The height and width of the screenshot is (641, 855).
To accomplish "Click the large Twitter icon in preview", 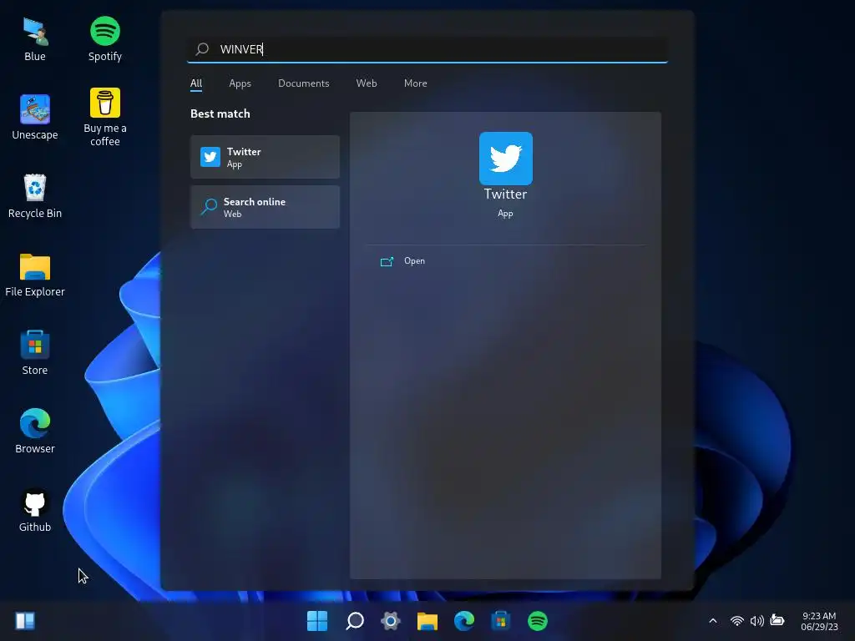I will (x=505, y=159).
